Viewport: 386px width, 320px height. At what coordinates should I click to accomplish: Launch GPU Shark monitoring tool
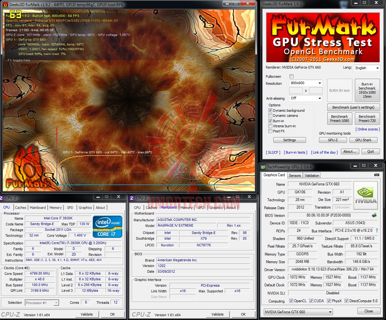pos(363,140)
